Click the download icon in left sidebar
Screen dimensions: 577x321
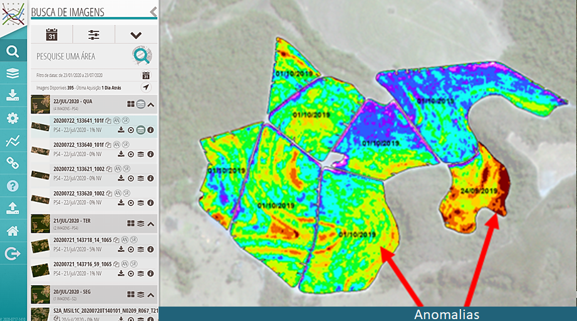pos(13,96)
